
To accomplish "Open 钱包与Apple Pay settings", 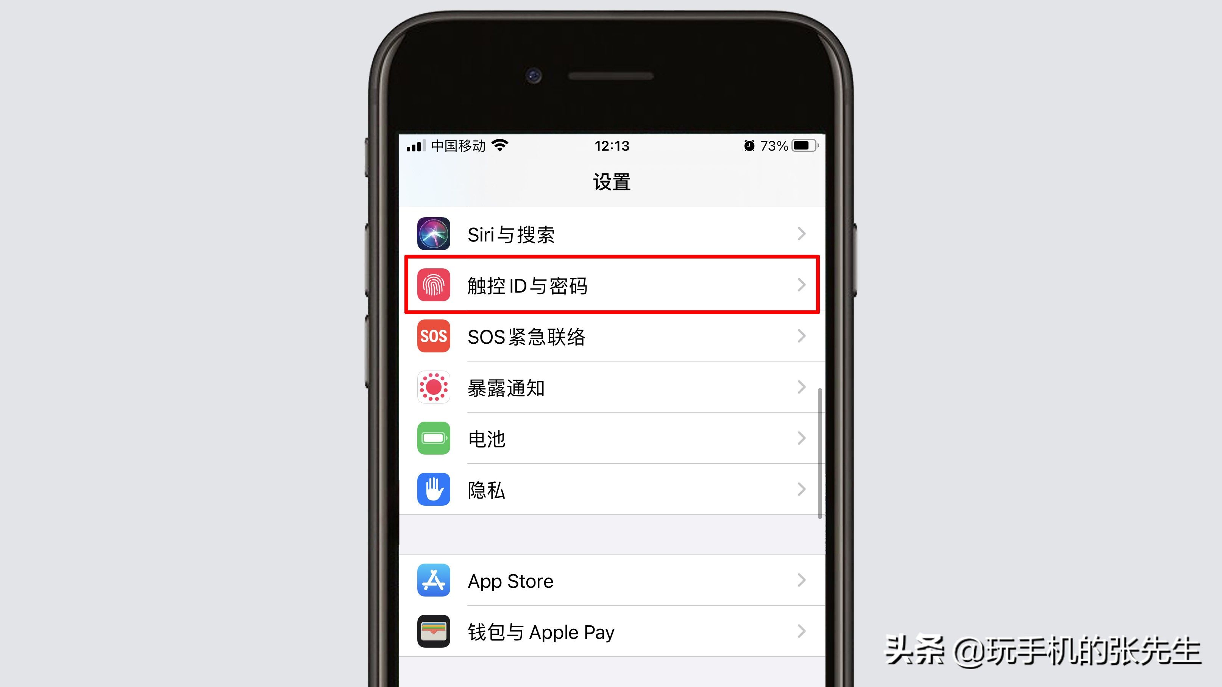I will point(611,632).
